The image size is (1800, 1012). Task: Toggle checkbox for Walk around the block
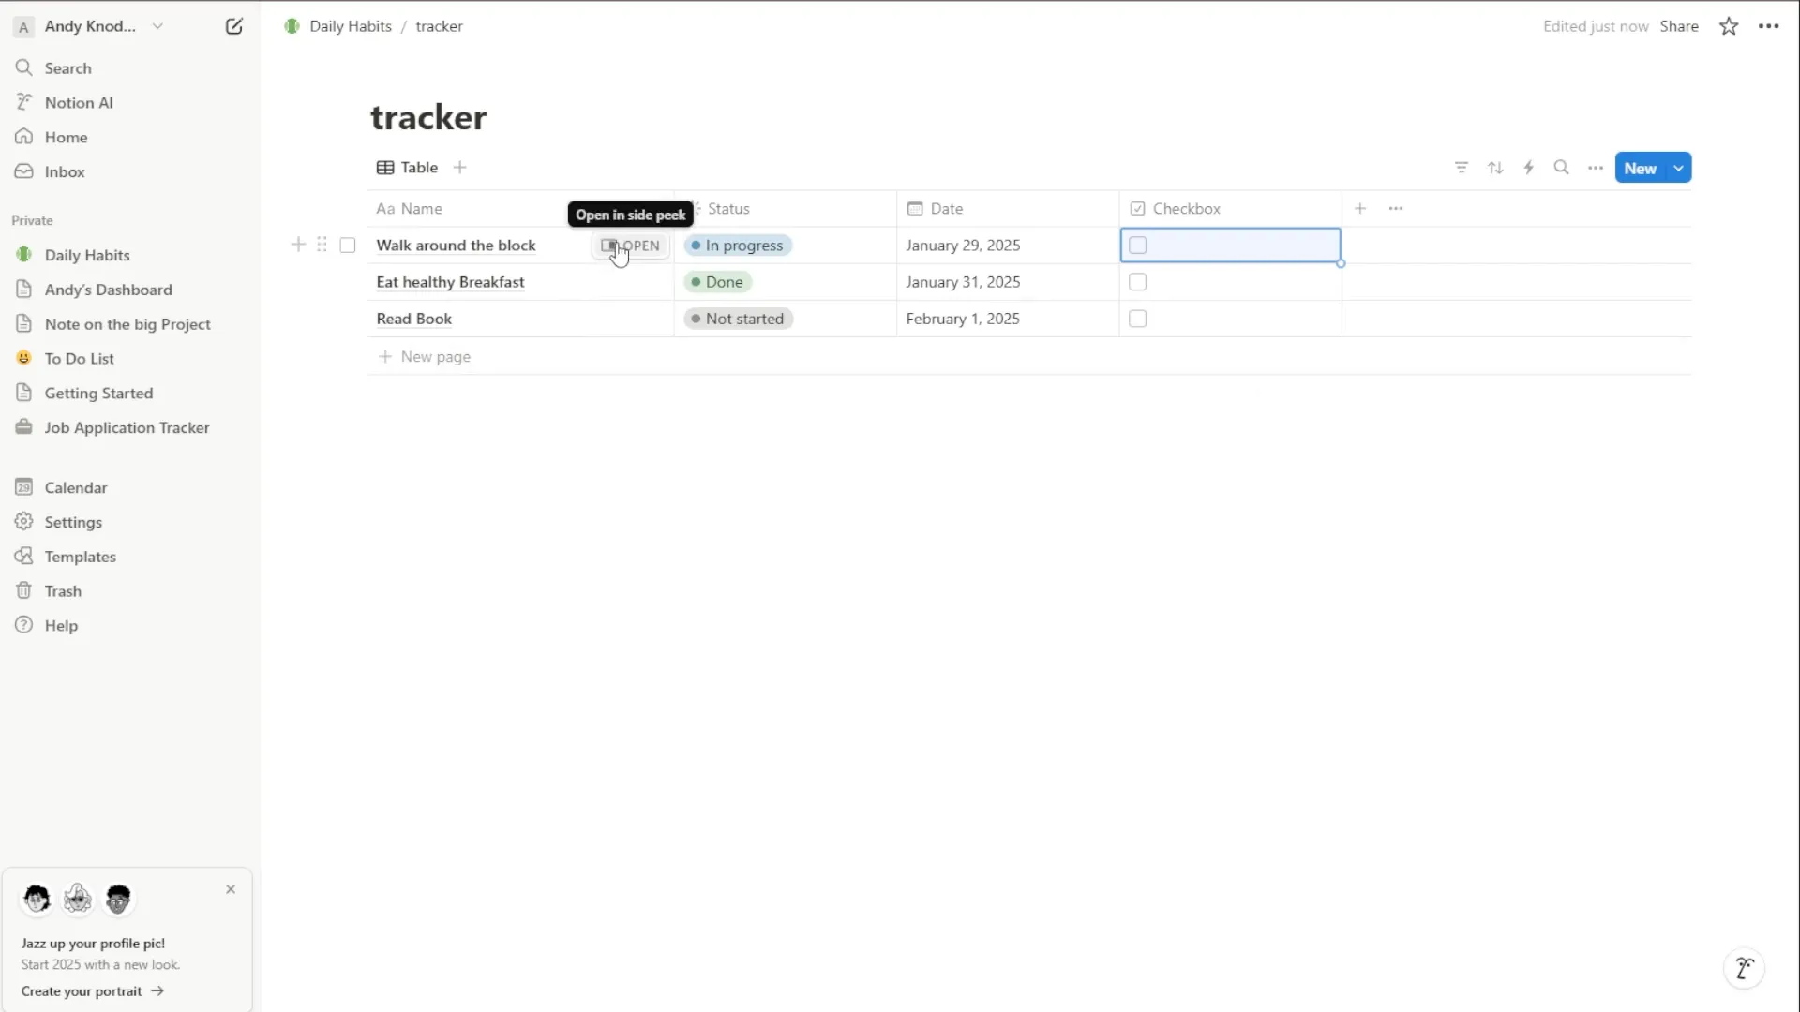click(1137, 245)
